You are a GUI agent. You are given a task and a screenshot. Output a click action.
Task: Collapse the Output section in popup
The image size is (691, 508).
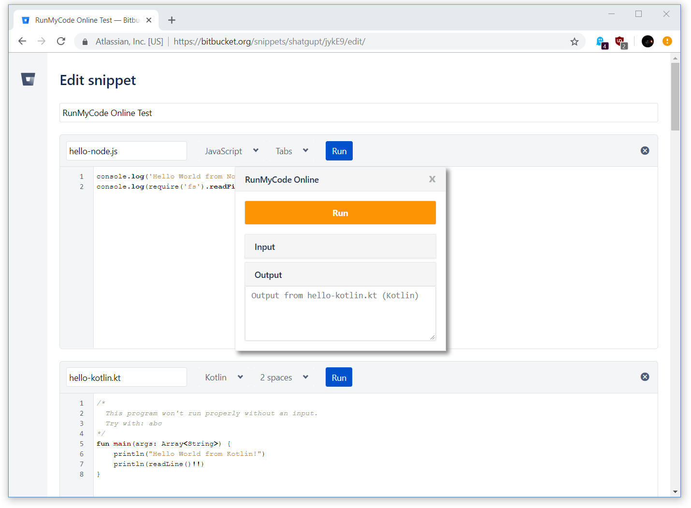[x=340, y=275]
